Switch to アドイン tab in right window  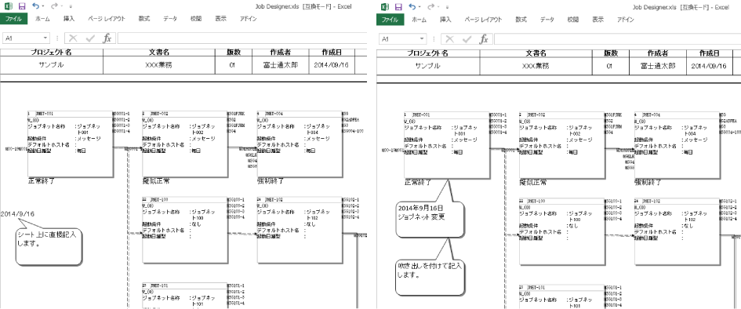click(625, 20)
